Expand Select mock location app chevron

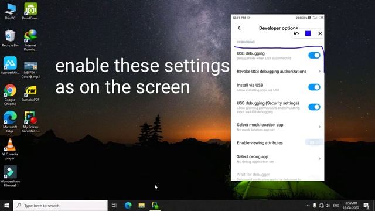319,127
